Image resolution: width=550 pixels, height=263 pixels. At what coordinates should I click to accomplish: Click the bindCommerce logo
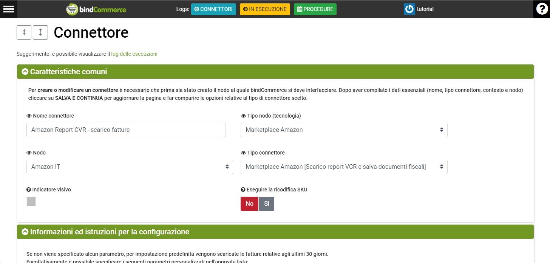[x=96, y=9]
